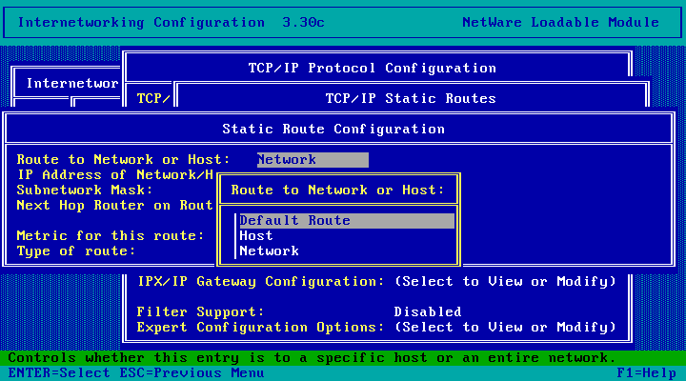Click the 'Static Route Configuration' window title

333,129
